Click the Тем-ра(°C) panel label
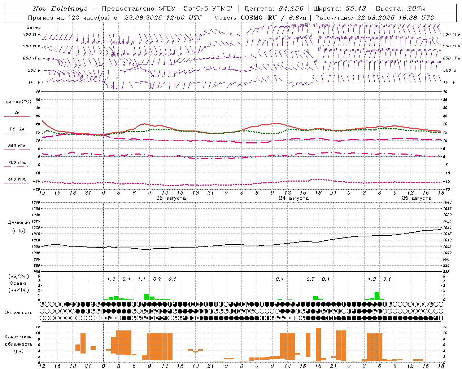This screenshot has width=462, height=369. click(17, 102)
